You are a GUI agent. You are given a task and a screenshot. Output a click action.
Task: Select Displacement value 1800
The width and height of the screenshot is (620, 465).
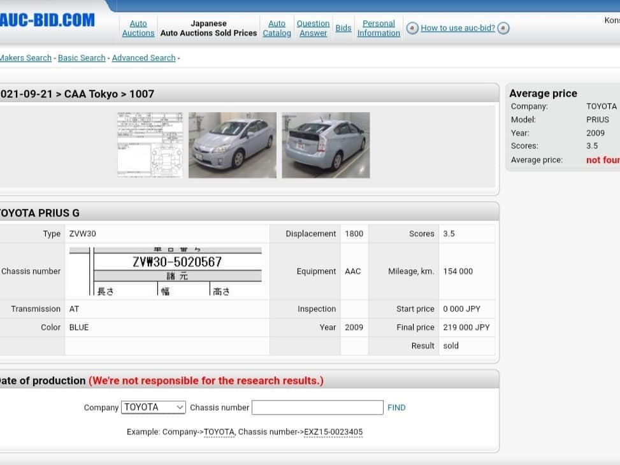point(354,234)
